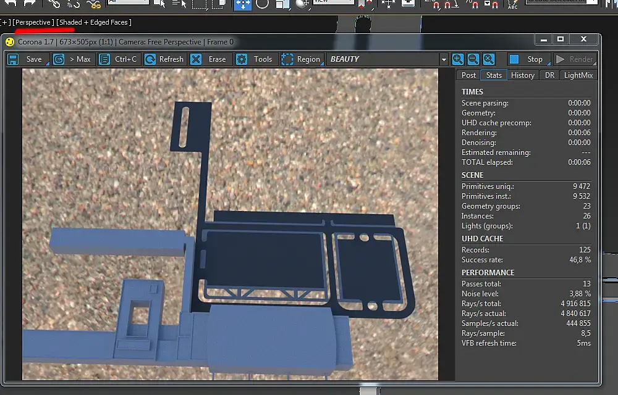Open the Shaded + Edged Faces shading menu

[x=94, y=22]
